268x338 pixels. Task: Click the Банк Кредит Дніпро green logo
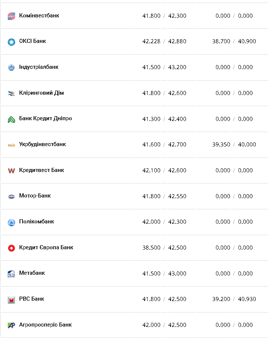tap(11, 119)
